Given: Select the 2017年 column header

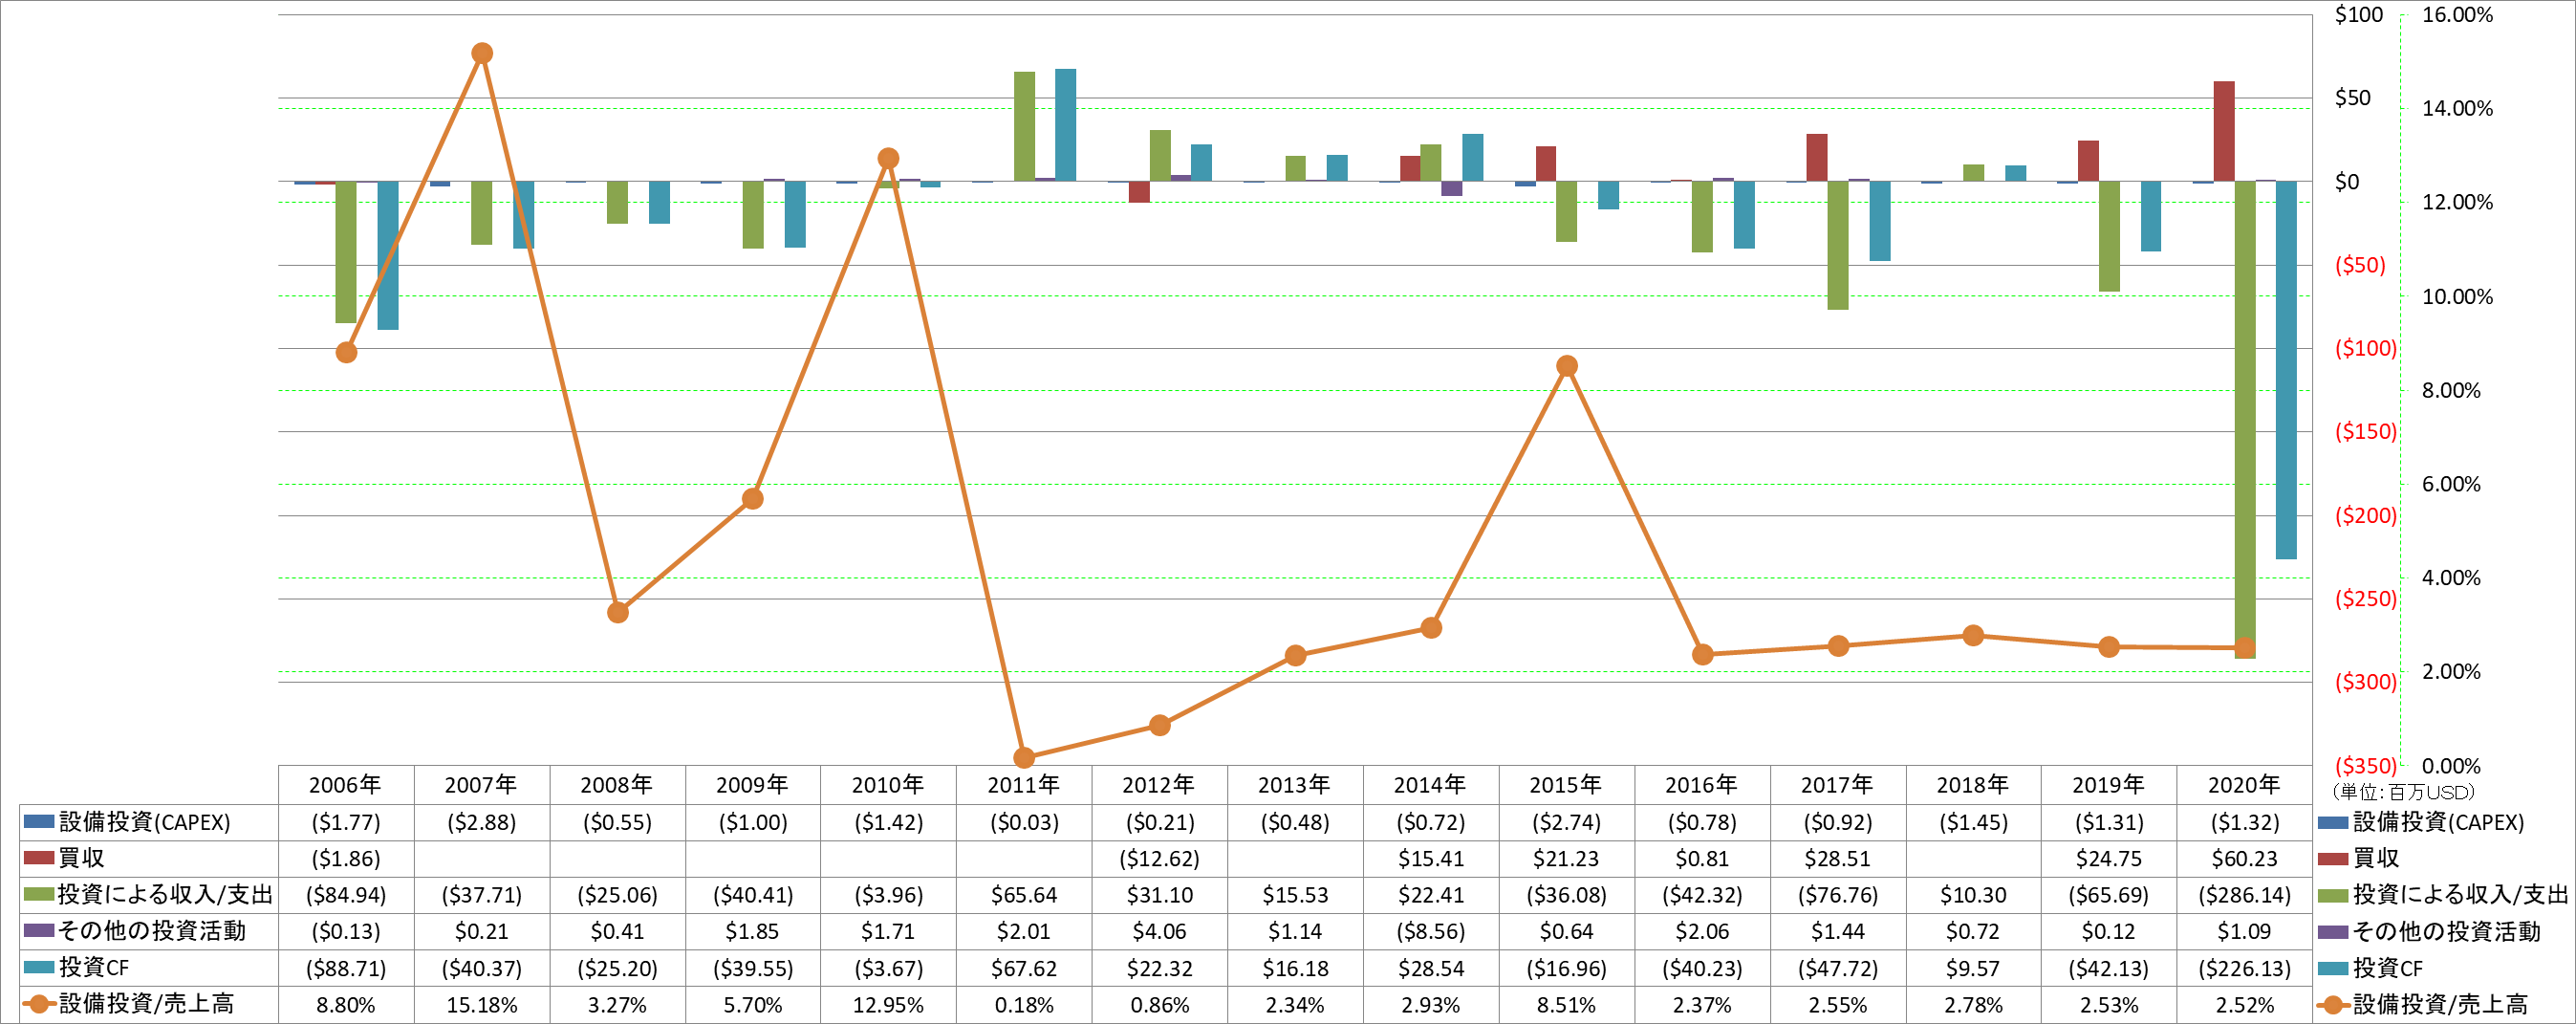Looking at the screenshot, I should click(x=1838, y=785).
